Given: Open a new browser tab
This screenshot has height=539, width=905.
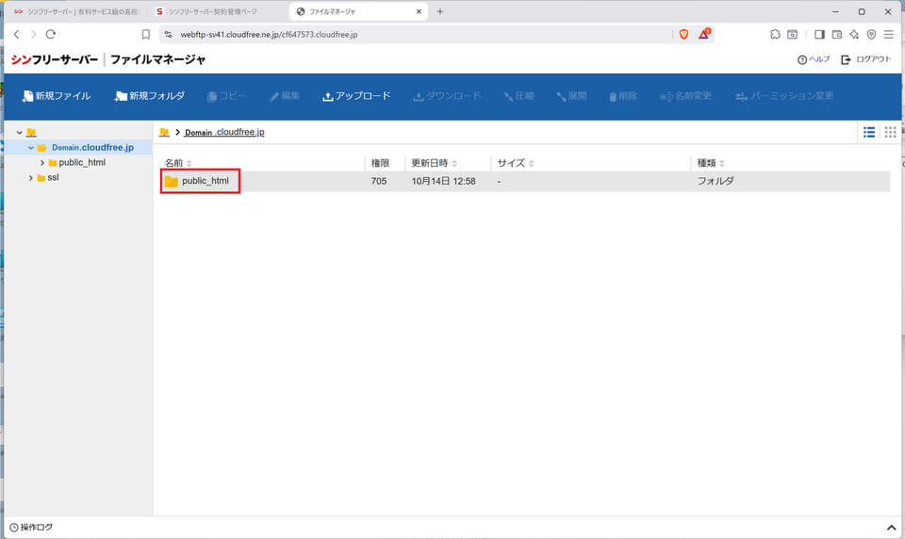Looking at the screenshot, I should pos(440,11).
